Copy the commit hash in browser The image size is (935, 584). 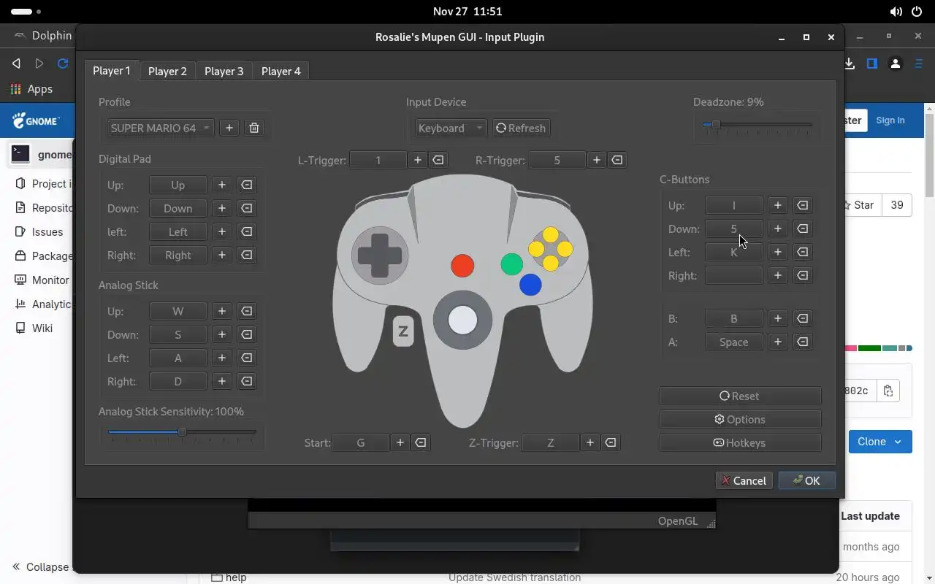(x=888, y=391)
